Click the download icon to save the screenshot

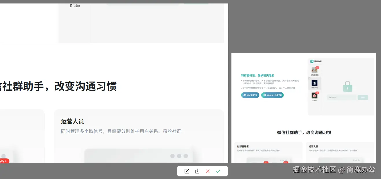[197, 171]
